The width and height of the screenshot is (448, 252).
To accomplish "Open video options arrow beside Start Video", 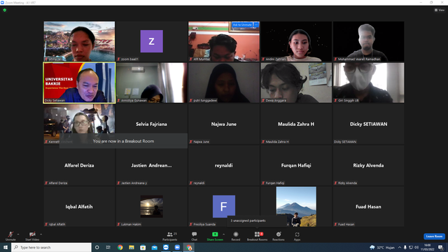I will 41,234.
